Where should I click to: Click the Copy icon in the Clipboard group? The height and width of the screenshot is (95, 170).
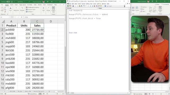tap(5, 10)
